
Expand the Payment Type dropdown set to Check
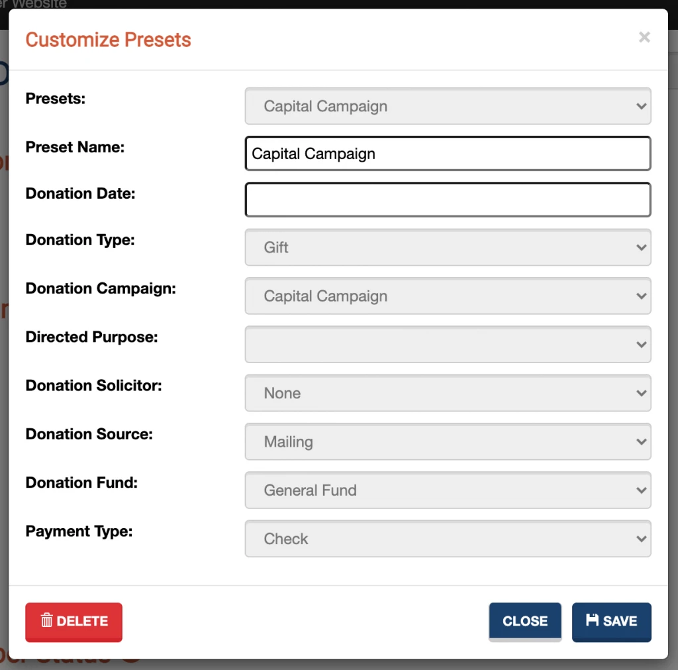[448, 539]
